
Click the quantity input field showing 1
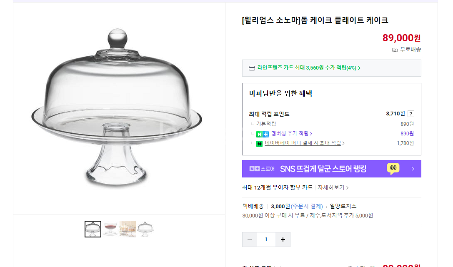point(266,240)
